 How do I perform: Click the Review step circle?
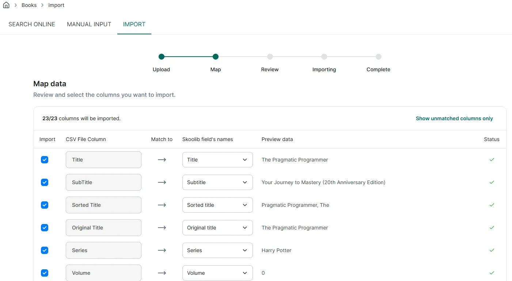pyautogui.click(x=270, y=57)
